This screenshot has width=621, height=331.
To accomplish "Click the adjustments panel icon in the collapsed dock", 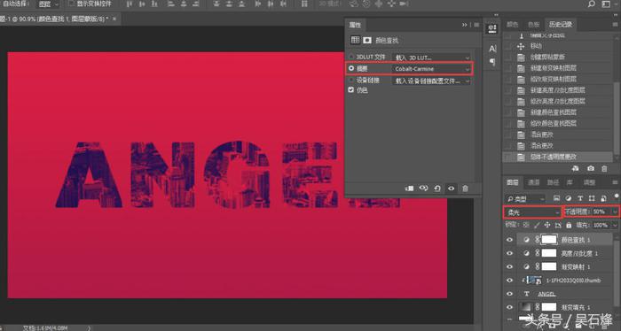I will [x=492, y=28].
